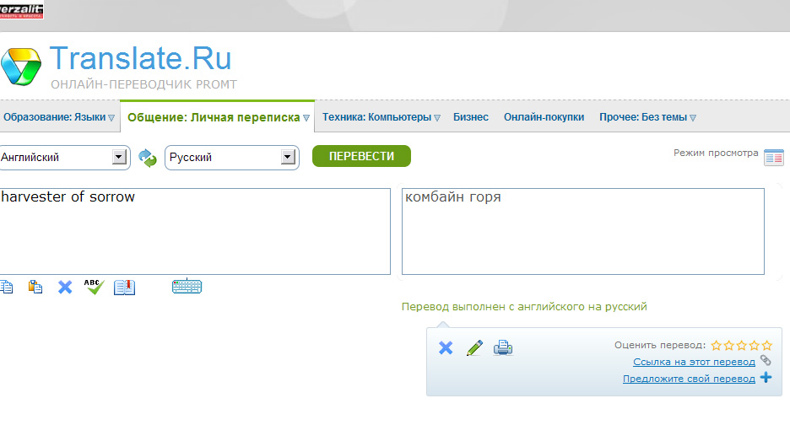
Task: Open the Ссылка на этот перевод link
Action: (x=694, y=362)
